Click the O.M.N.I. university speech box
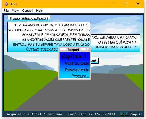 pyautogui.click(x=116, y=43)
